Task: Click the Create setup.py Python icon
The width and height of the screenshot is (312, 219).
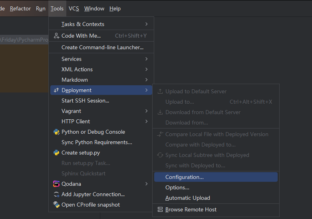Action: click(56, 153)
